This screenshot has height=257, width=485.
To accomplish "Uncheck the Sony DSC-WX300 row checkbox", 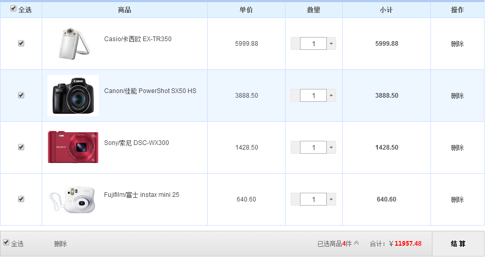I will pyautogui.click(x=21, y=147).
